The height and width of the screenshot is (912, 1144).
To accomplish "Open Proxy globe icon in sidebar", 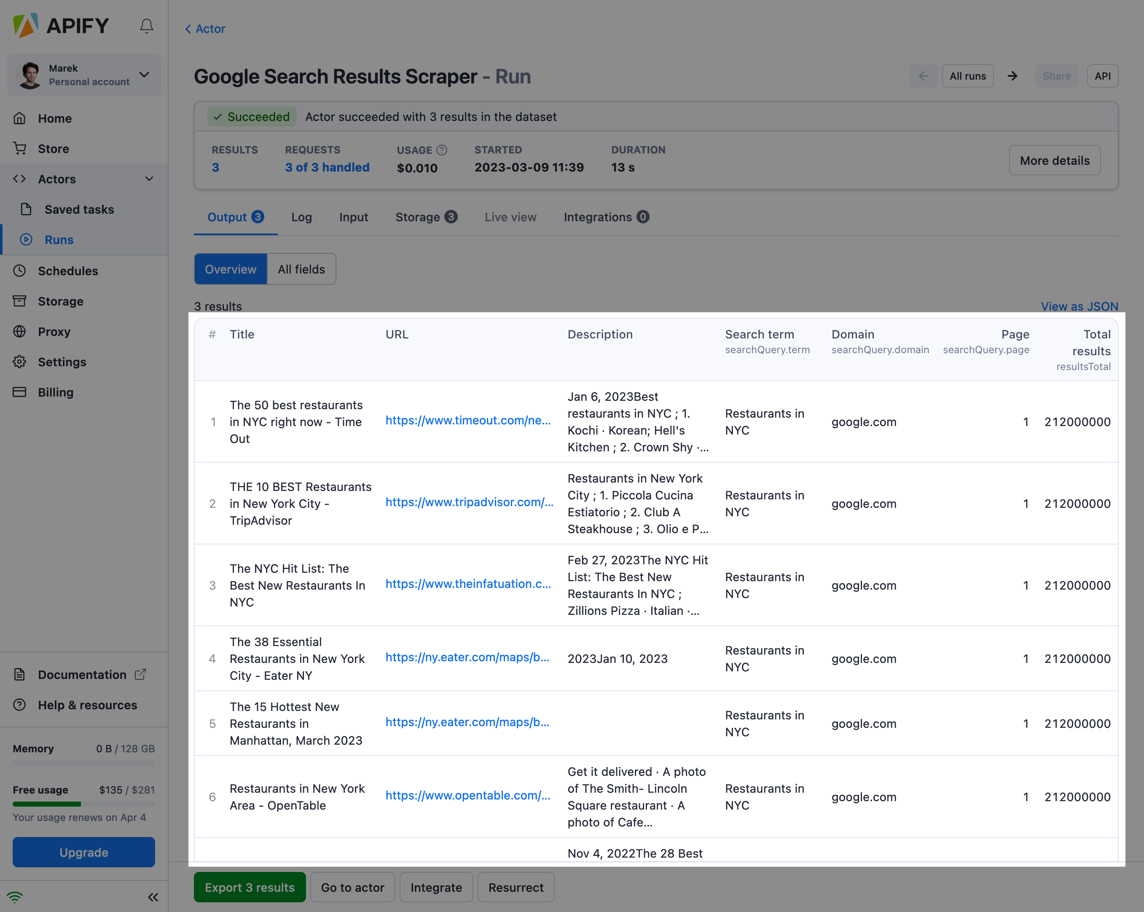I will click(20, 332).
